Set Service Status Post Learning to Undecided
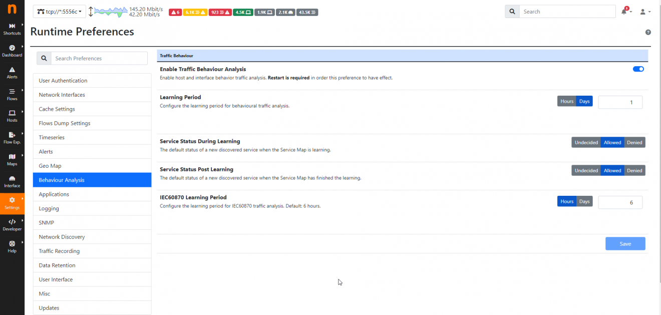661x315 pixels. pos(586,170)
